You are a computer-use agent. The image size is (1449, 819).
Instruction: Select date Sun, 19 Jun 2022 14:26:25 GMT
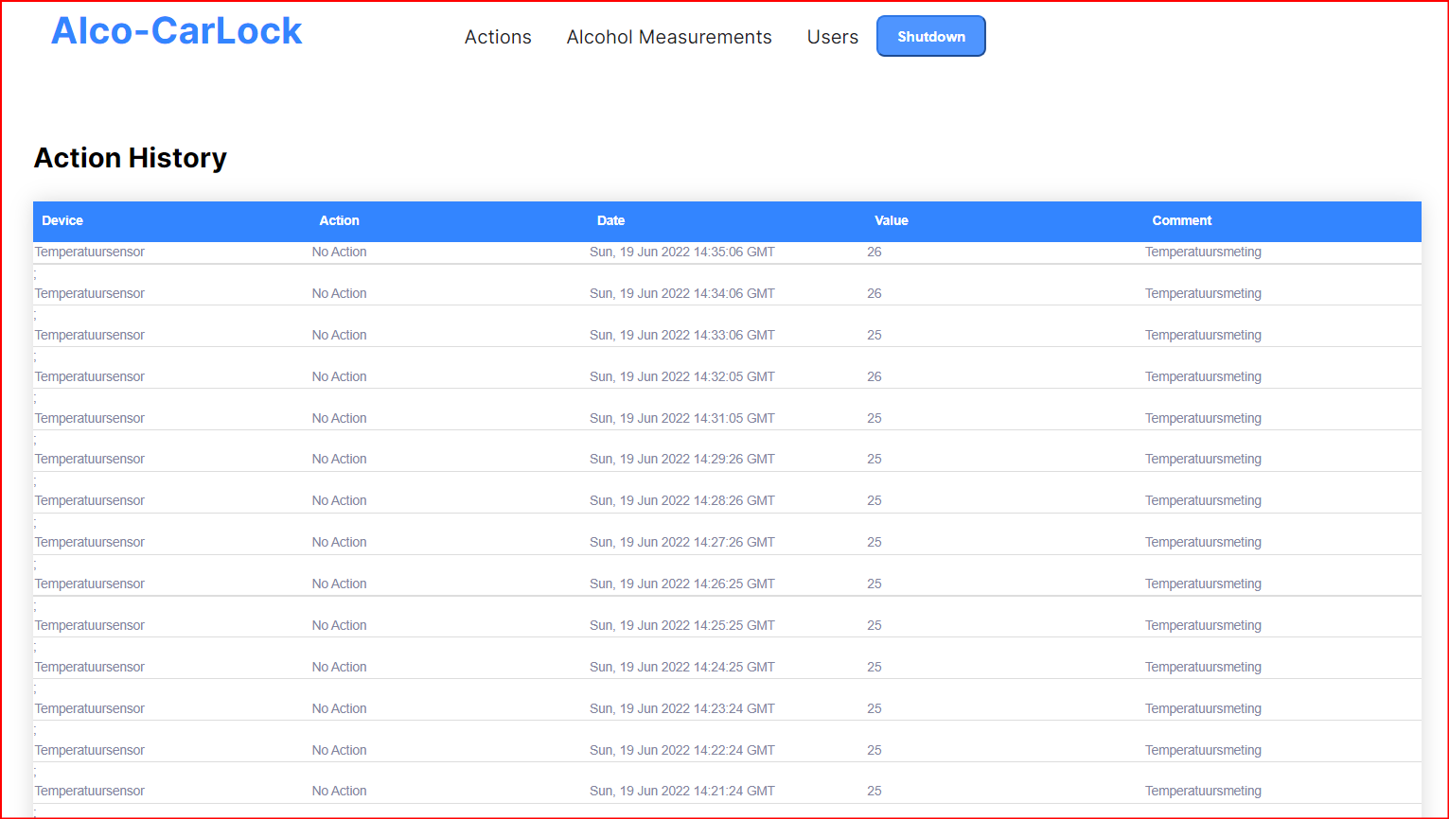[x=682, y=584]
